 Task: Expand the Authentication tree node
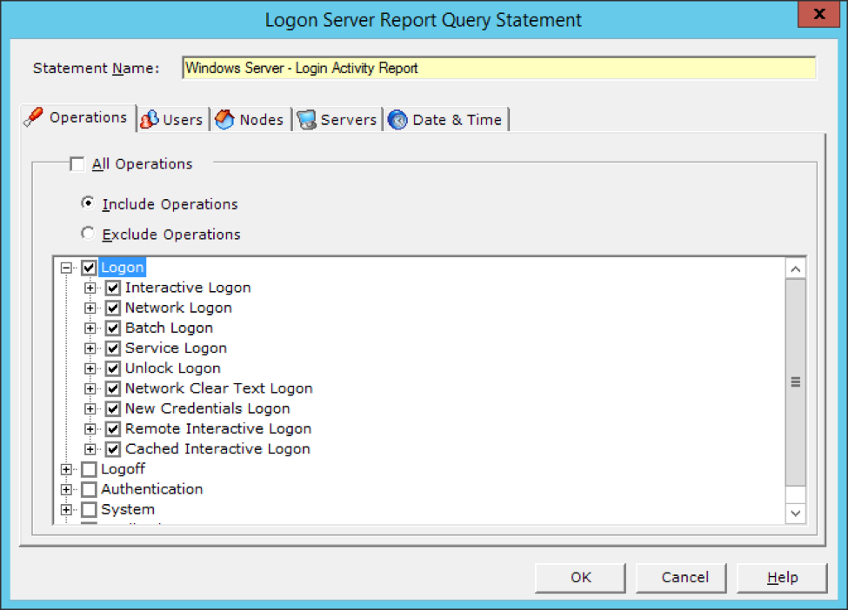[66, 489]
